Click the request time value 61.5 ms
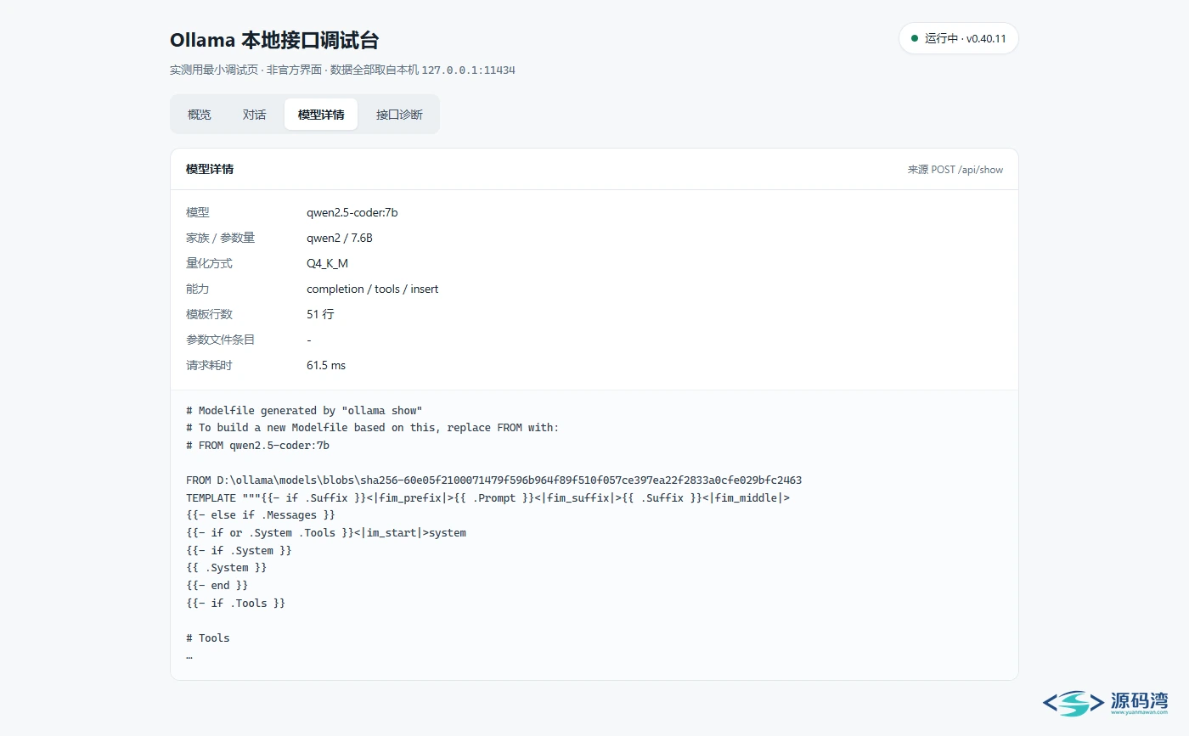This screenshot has height=736, width=1189. coord(326,365)
